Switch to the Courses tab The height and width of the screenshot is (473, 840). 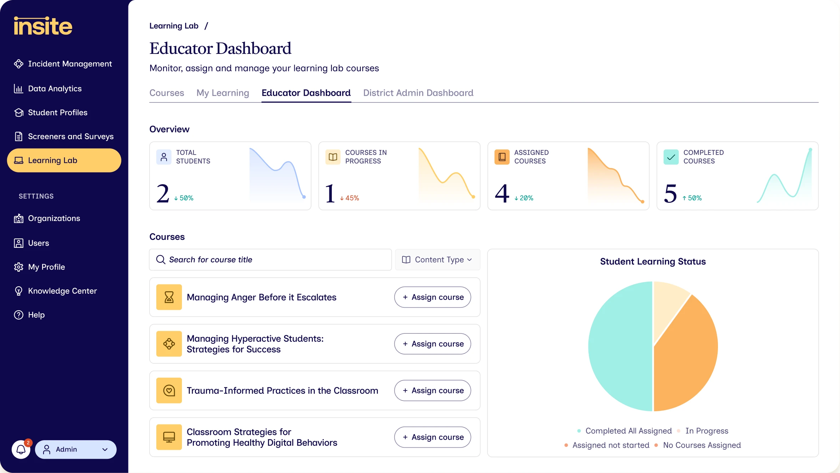[x=167, y=93]
